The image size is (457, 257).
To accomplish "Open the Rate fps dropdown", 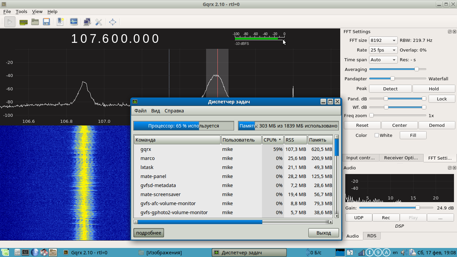I will pyautogui.click(x=383, y=50).
